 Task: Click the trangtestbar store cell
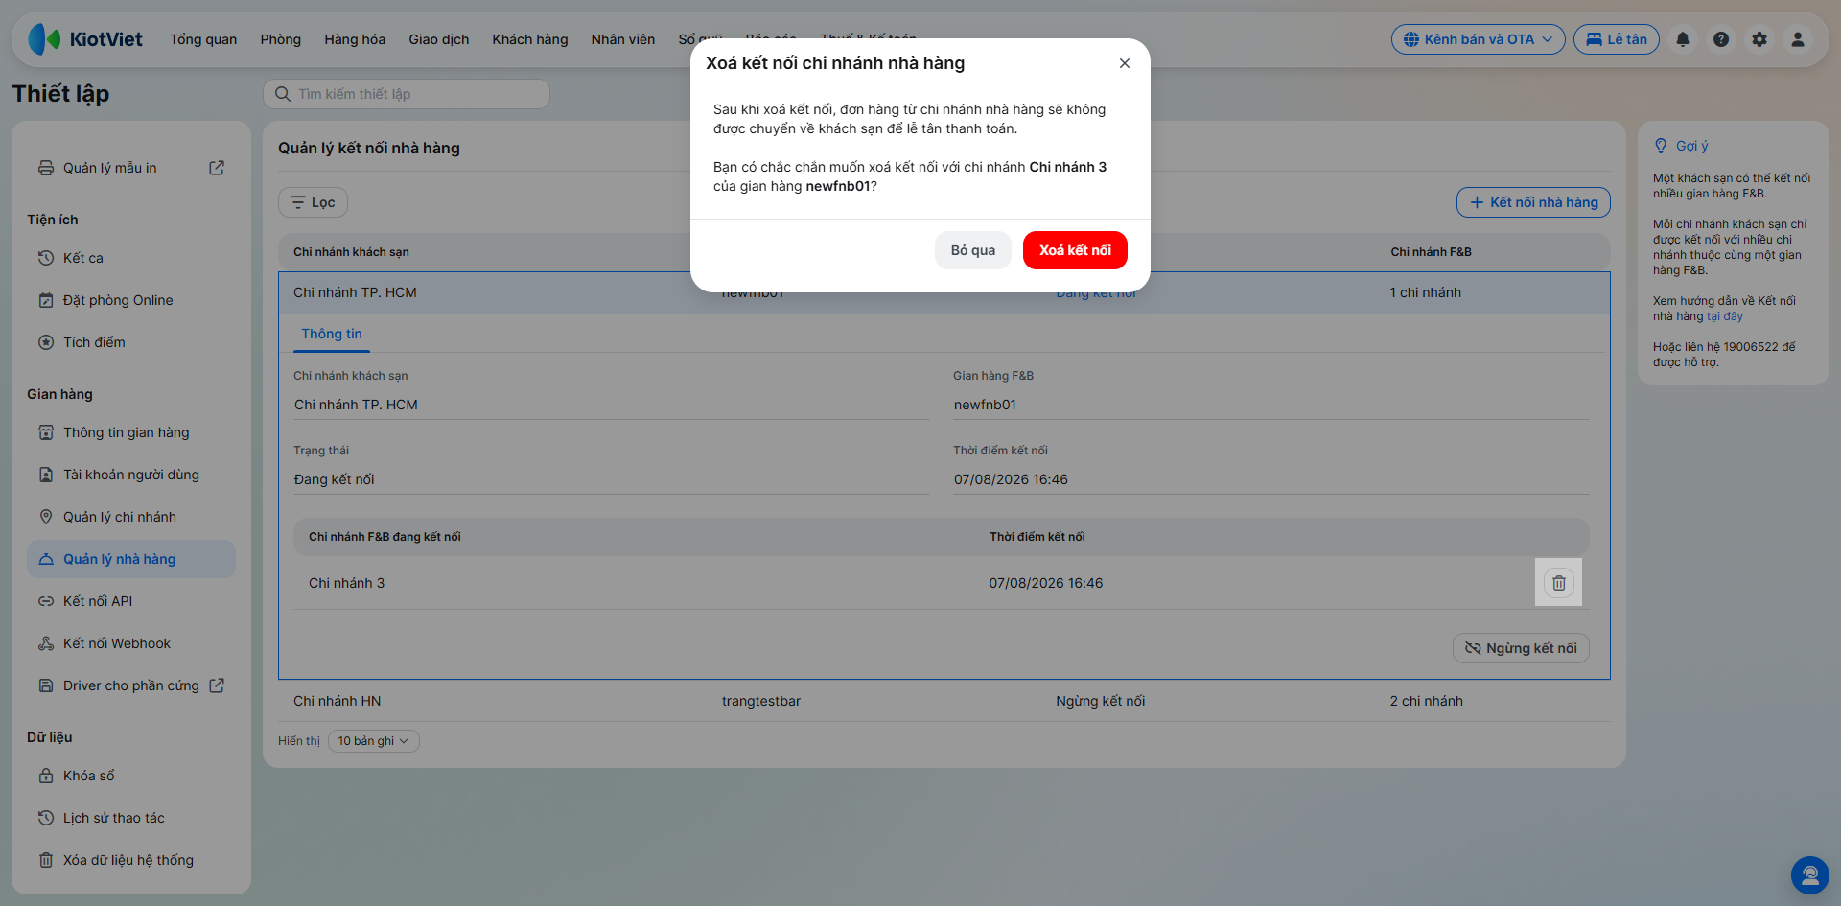pos(761,701)
